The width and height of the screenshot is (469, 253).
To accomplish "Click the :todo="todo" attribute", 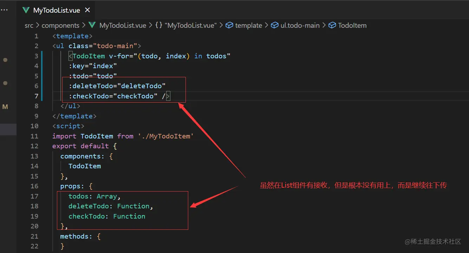I will (93, 76).
